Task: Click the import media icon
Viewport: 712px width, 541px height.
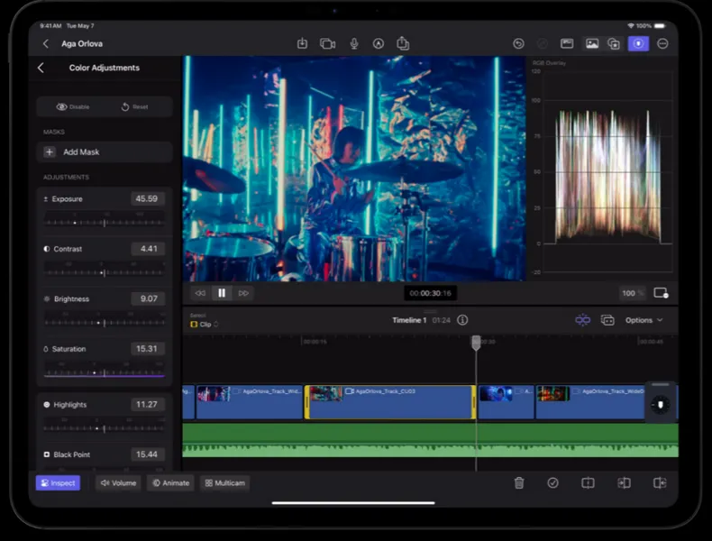Action: pyautogui.click(x=302, y=43)
